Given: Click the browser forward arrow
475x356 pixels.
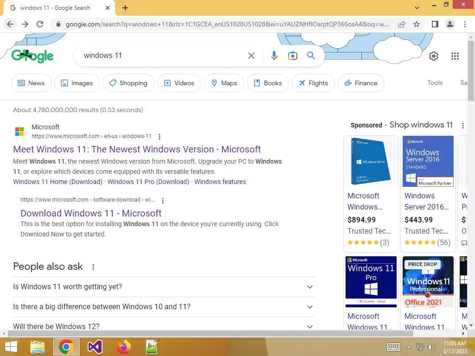Looking at the screenshot, I should pyautogui.click(x=25, y=24).
